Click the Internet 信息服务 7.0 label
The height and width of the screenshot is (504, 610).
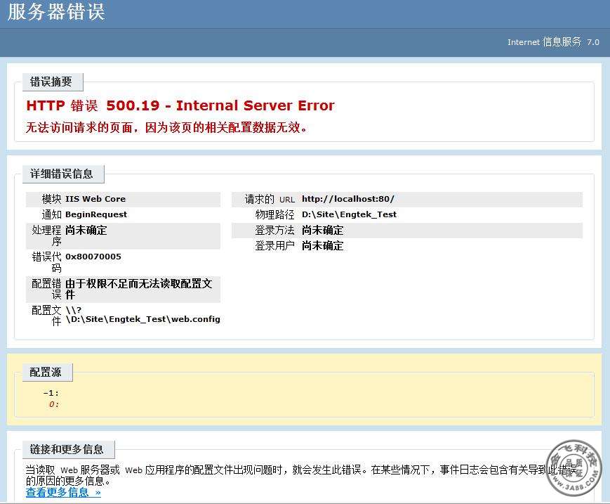coord(552,42)
